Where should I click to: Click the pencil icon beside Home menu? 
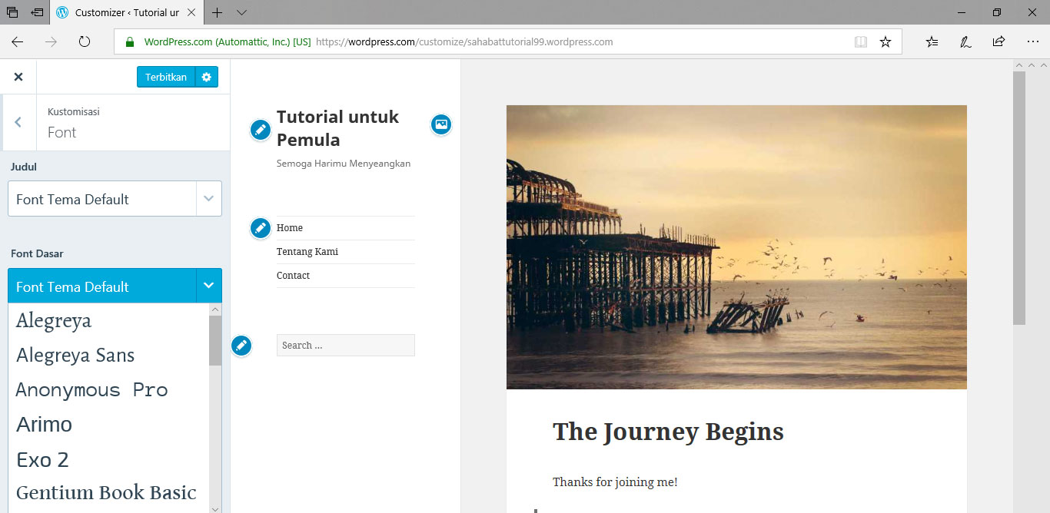(x=261, y=228)
